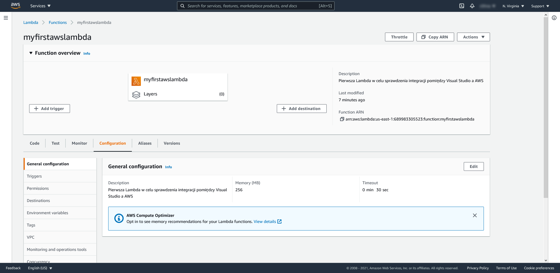Click the Memory value 256
Image resolution: width=560 pixels, height=273 pixels.
tap(239, 190)
